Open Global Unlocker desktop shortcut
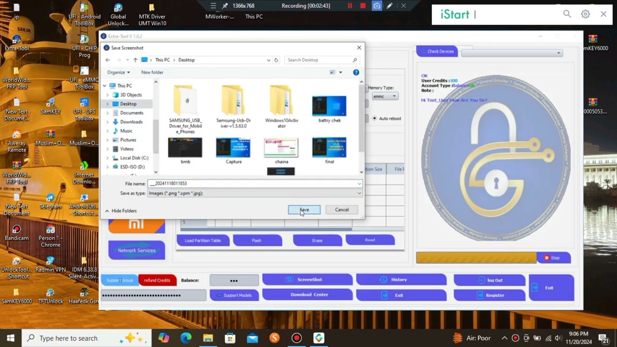Screen dimensions: 617x347 coord(118,14)
